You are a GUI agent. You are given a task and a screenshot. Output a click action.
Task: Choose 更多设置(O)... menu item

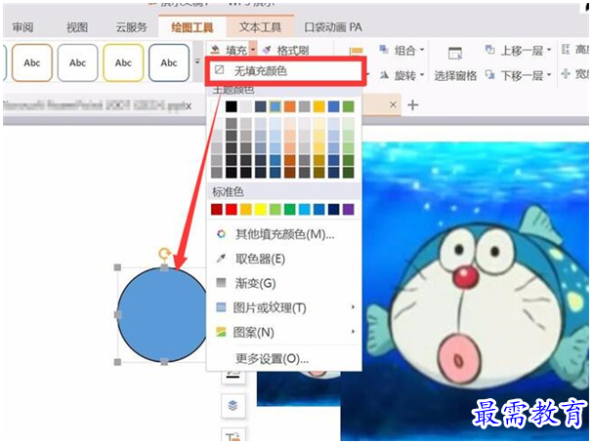coord(284,358)
